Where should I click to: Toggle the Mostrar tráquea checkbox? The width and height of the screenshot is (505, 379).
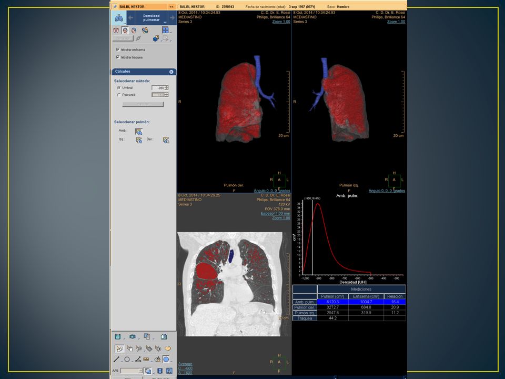point(117,57)
